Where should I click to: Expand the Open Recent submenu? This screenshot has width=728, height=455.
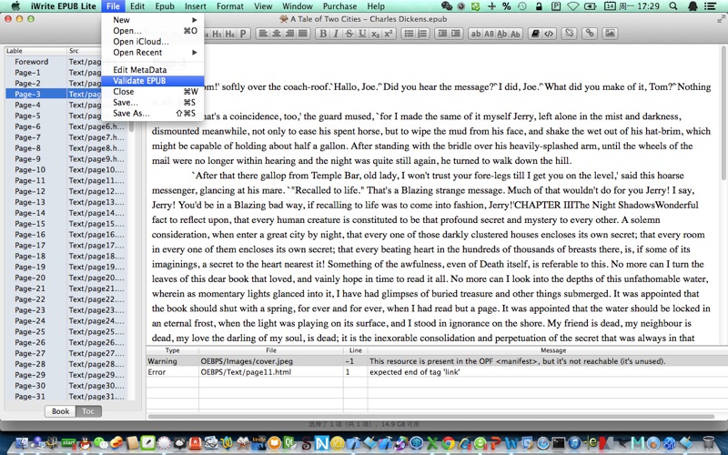click(x=153, y=53)
